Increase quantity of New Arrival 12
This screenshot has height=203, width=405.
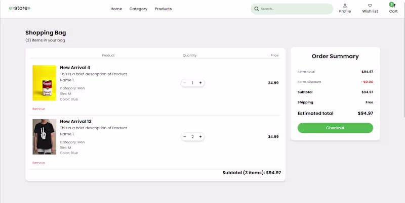tap(200, 136)
